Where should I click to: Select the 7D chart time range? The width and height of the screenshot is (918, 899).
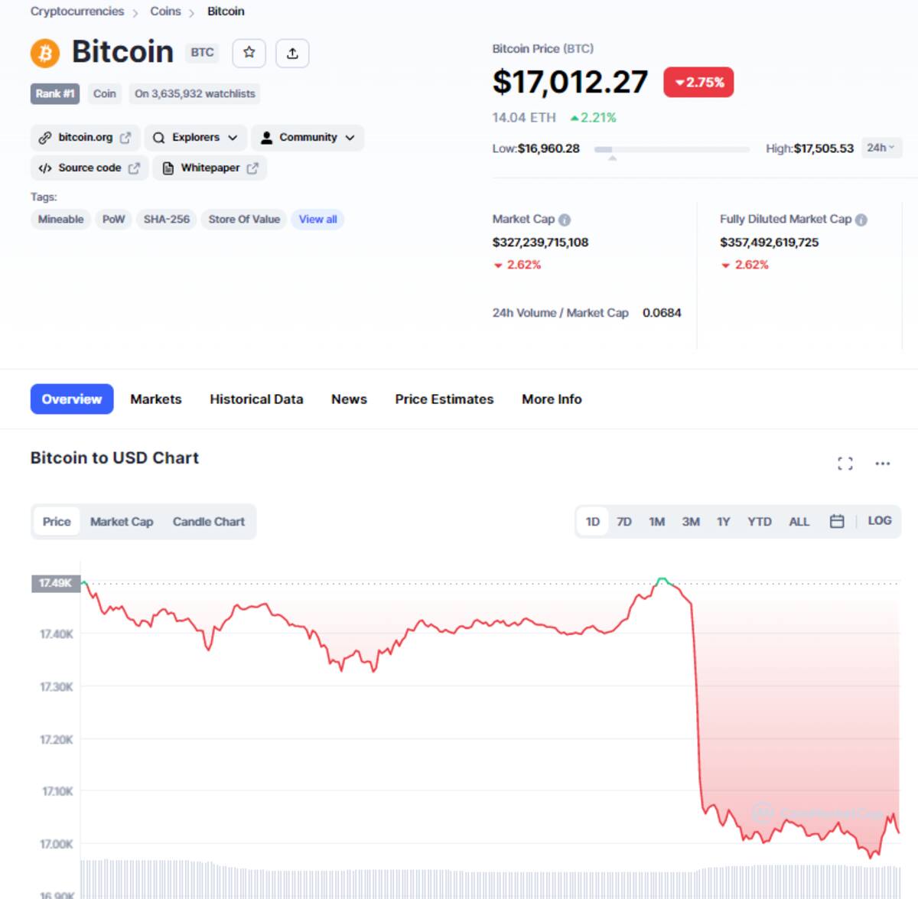click(624, 522)
